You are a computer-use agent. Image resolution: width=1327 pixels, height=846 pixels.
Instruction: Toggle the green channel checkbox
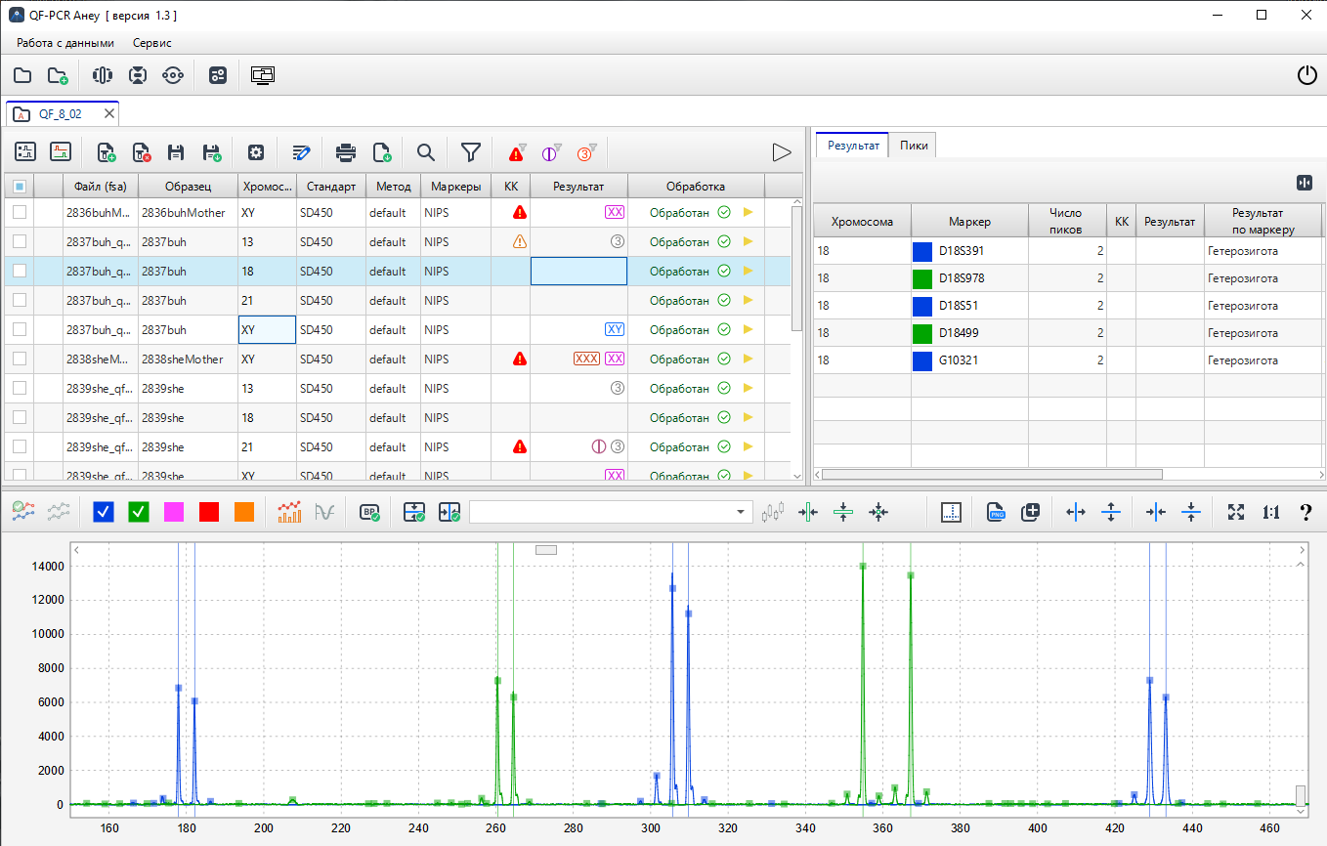point(139,512)
